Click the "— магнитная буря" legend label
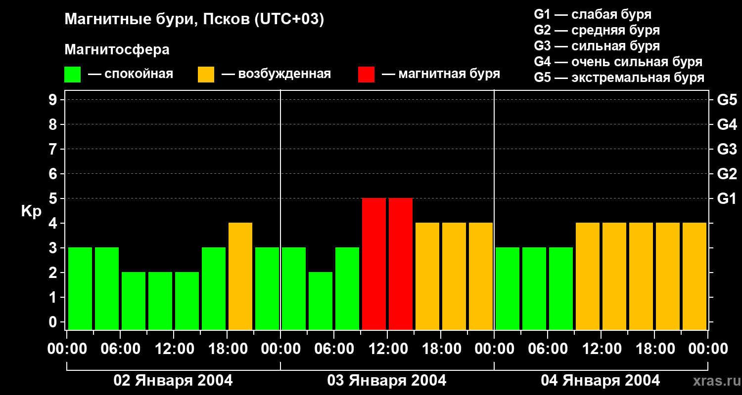This screenshot has width=742, height=395. pyautogui.click(x=441, y=74)
